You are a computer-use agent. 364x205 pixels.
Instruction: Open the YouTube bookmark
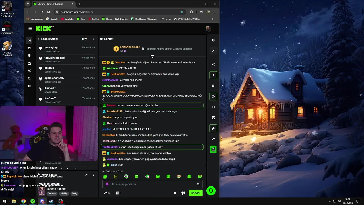point(67,19)
